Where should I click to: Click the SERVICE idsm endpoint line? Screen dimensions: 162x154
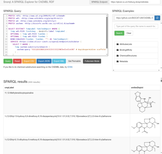46,42
